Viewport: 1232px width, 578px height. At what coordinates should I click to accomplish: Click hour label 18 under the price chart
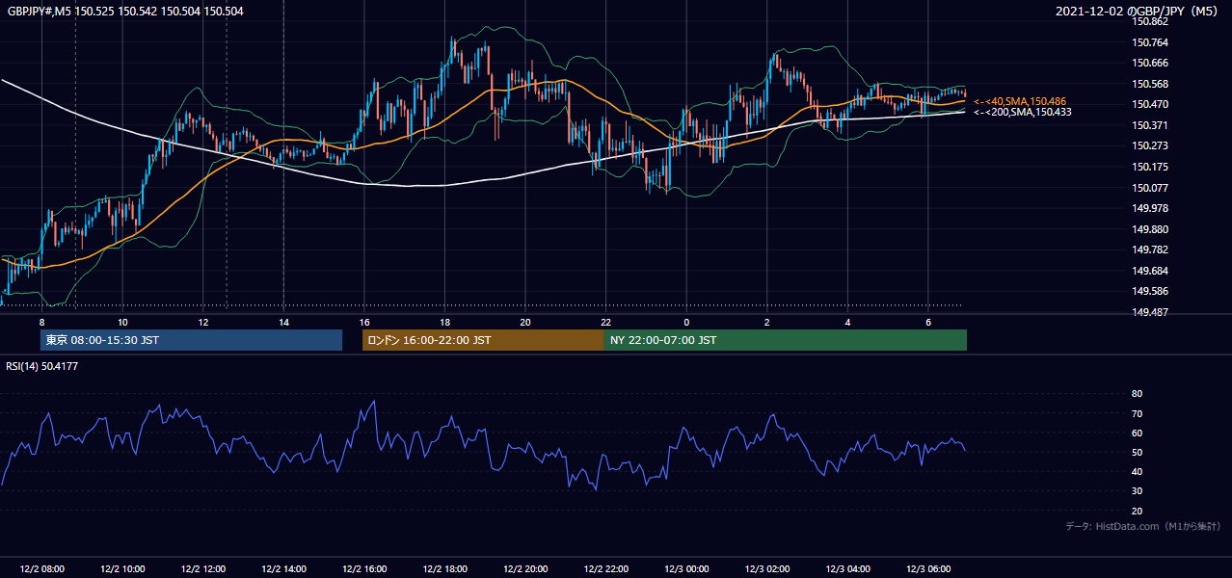click(x=444, y=321)
